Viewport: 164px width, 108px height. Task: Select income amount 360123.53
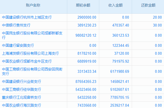pos(121,35)
